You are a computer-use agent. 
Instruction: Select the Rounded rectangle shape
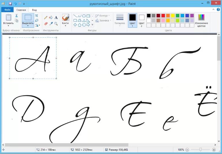point(75,21)
